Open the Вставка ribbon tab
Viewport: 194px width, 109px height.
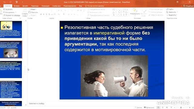16,6
